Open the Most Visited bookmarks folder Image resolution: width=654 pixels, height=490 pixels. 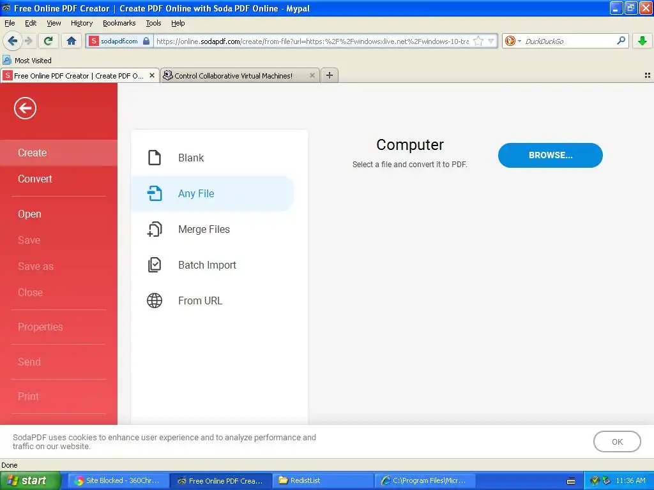[27, 61]
